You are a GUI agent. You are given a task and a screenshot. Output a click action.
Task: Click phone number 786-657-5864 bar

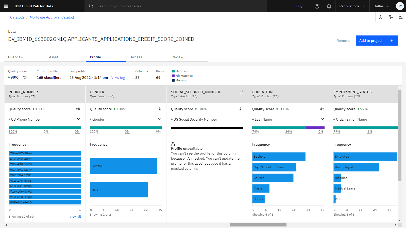45,153
